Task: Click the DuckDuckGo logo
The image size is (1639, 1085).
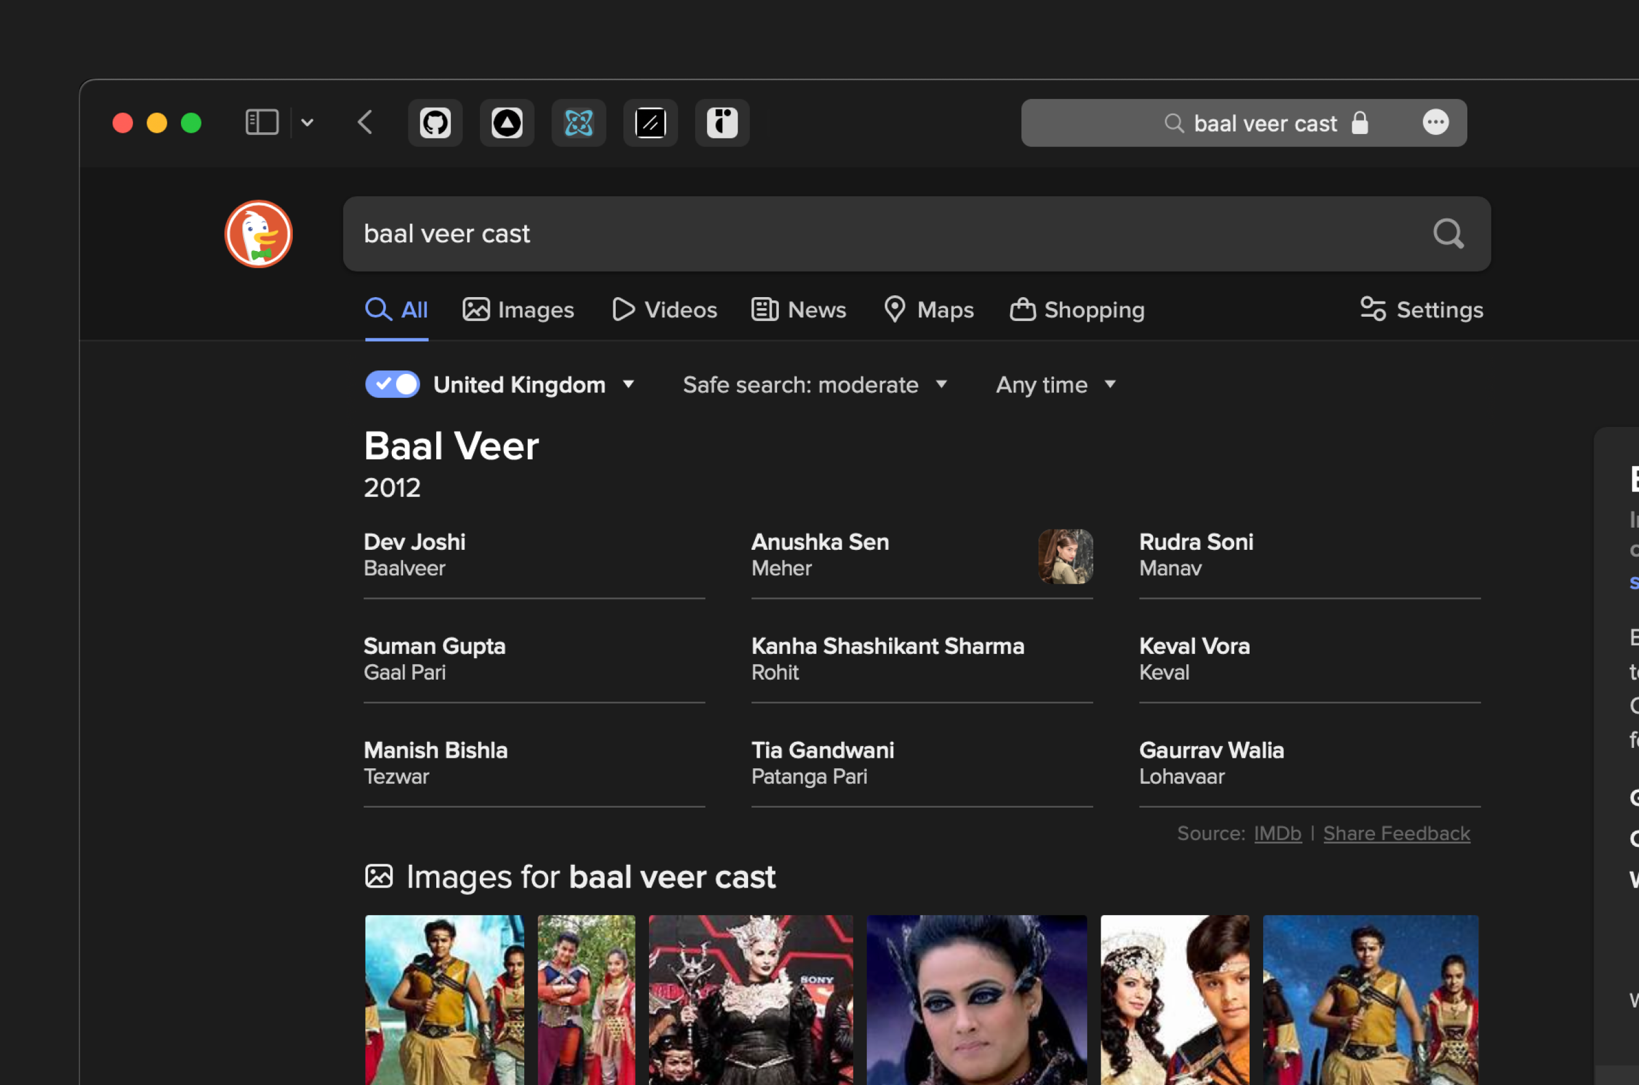Action: coord(259,234)
